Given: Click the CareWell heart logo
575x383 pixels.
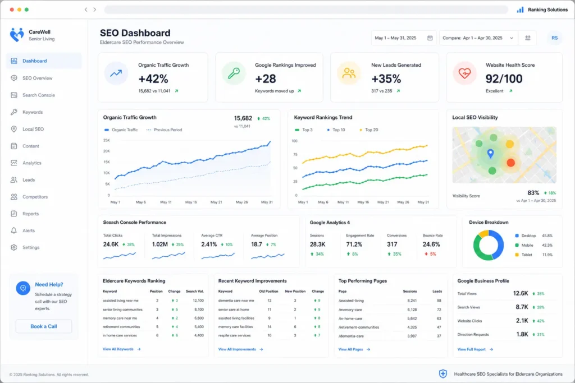Looking at the screenshot, I should (16, 35).
